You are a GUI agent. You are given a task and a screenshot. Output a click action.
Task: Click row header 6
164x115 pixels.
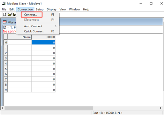pyautogui.click(x=6, y=74)
